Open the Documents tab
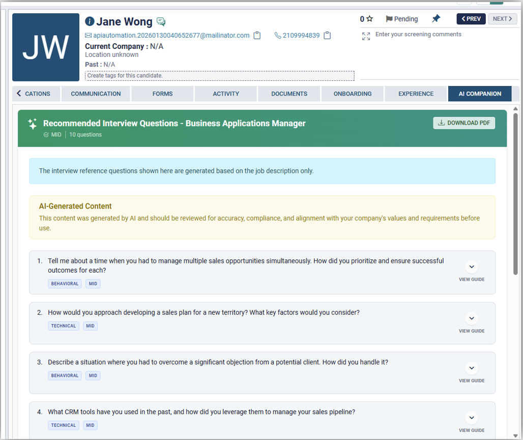The width and height of the screenshot is (523, 440). (289, 94)
